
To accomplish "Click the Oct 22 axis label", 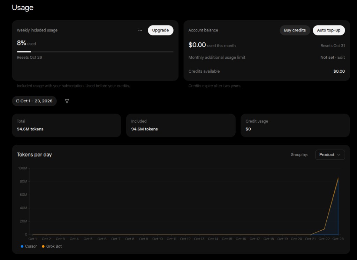I will pyautogui.click(x=324, y=239).
